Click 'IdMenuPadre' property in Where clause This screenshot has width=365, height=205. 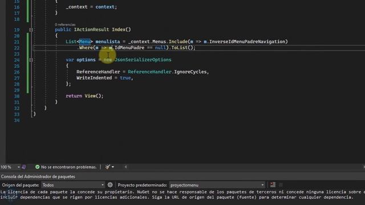click(x=129, y=48)
